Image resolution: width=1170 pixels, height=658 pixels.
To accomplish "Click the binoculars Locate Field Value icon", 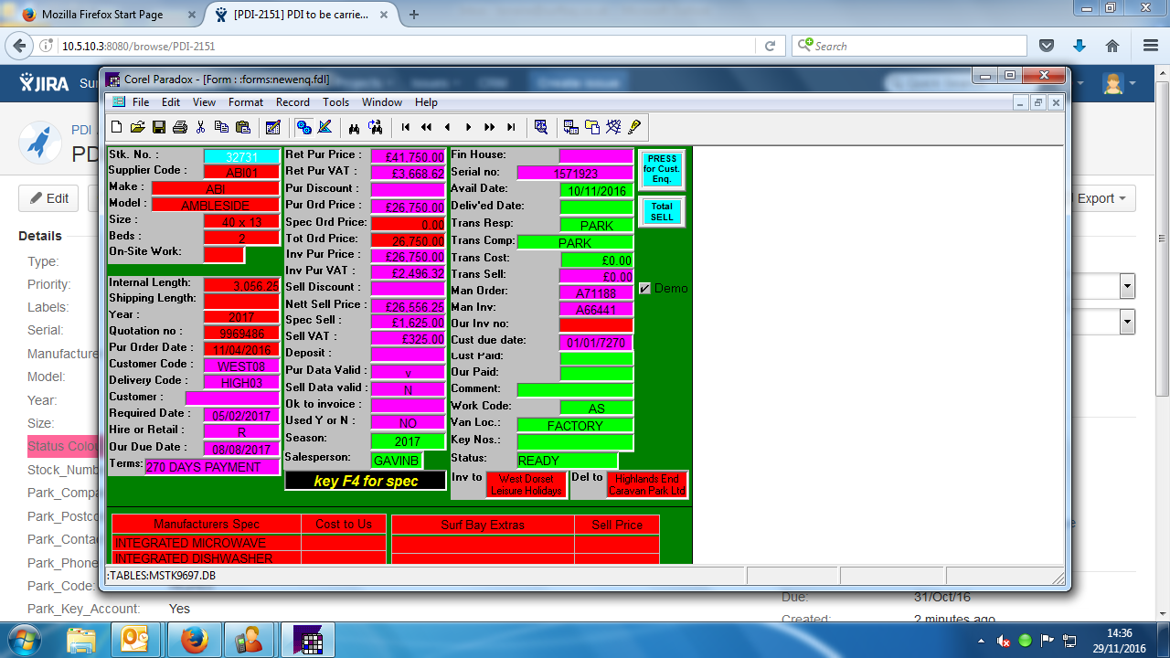I will pos(354,127).
